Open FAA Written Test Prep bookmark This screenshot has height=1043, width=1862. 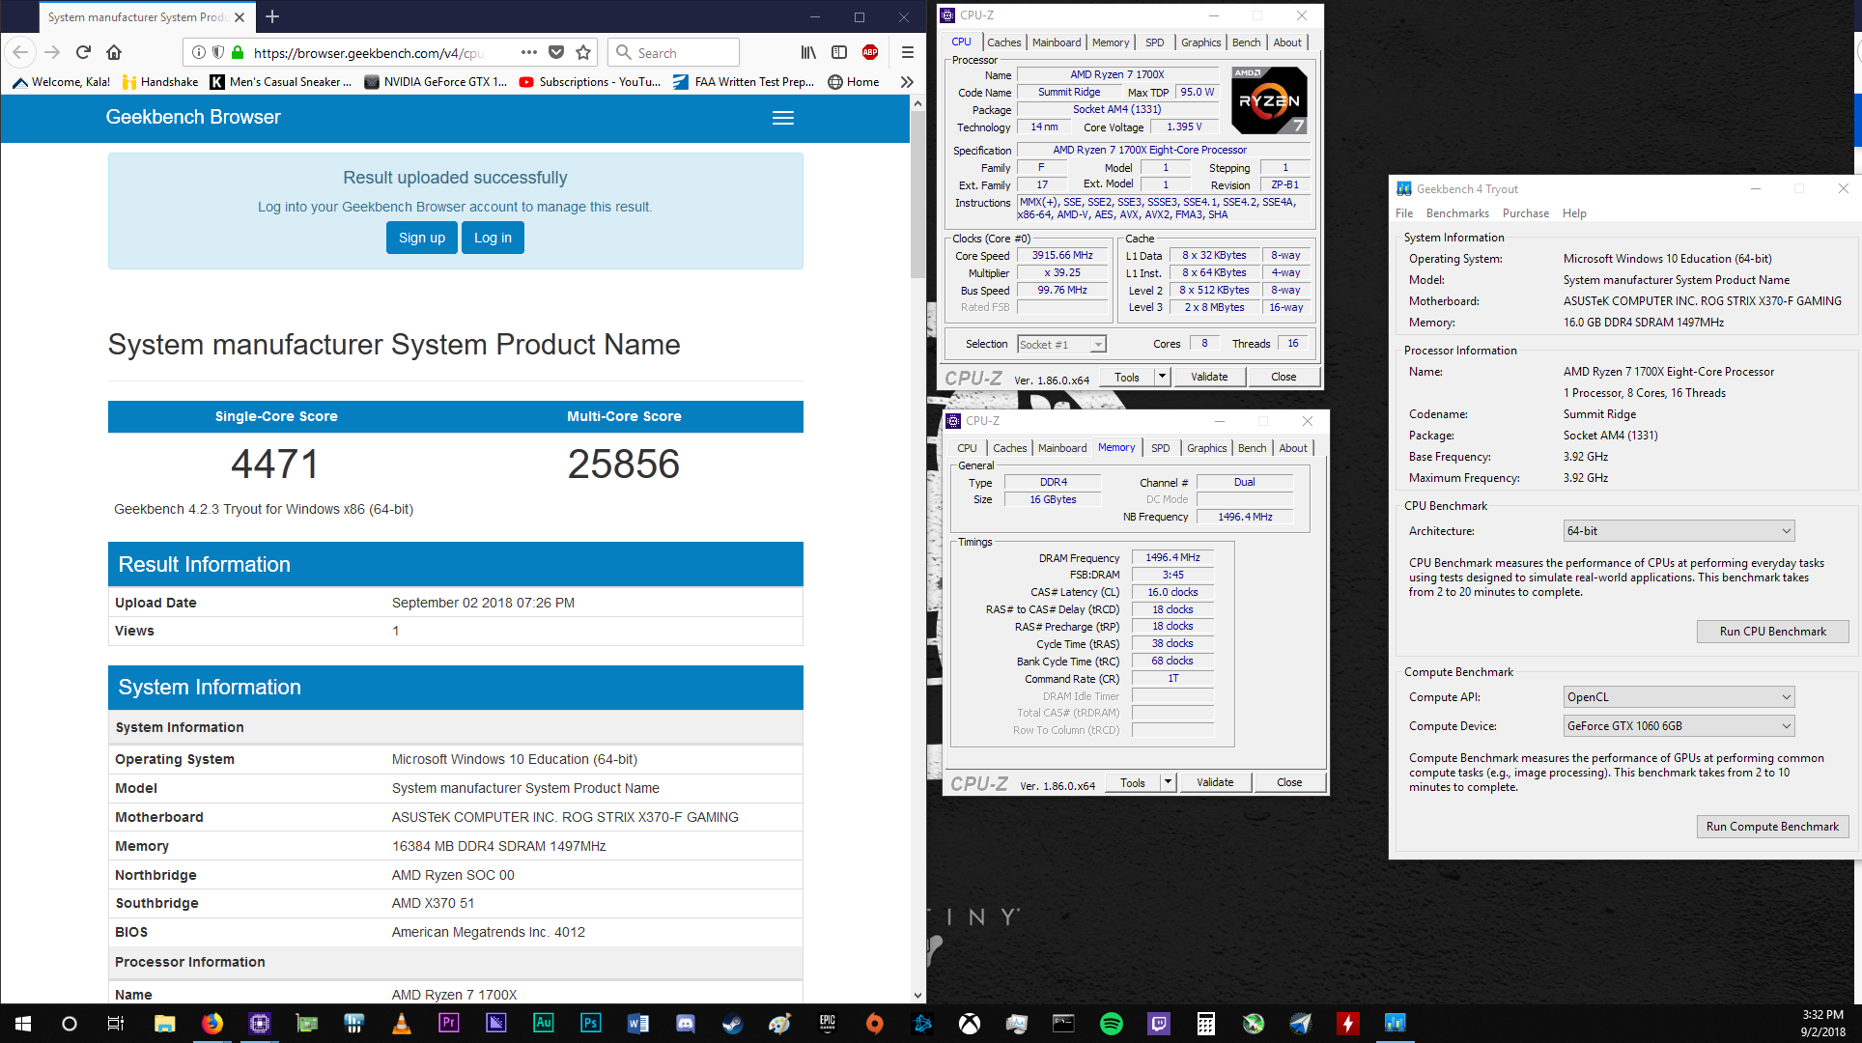tap(744, 82)
